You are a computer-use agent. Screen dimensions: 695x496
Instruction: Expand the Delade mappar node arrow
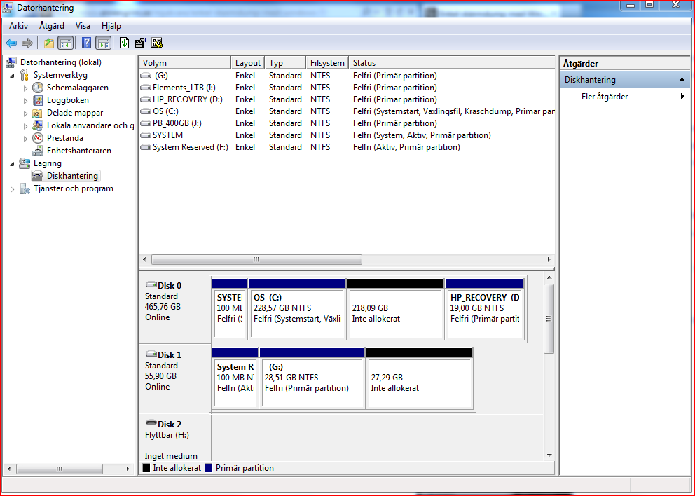(x=25, y=113)
